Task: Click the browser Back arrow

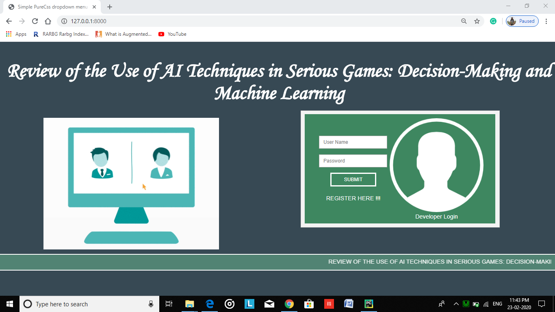Action: point(9,21)
